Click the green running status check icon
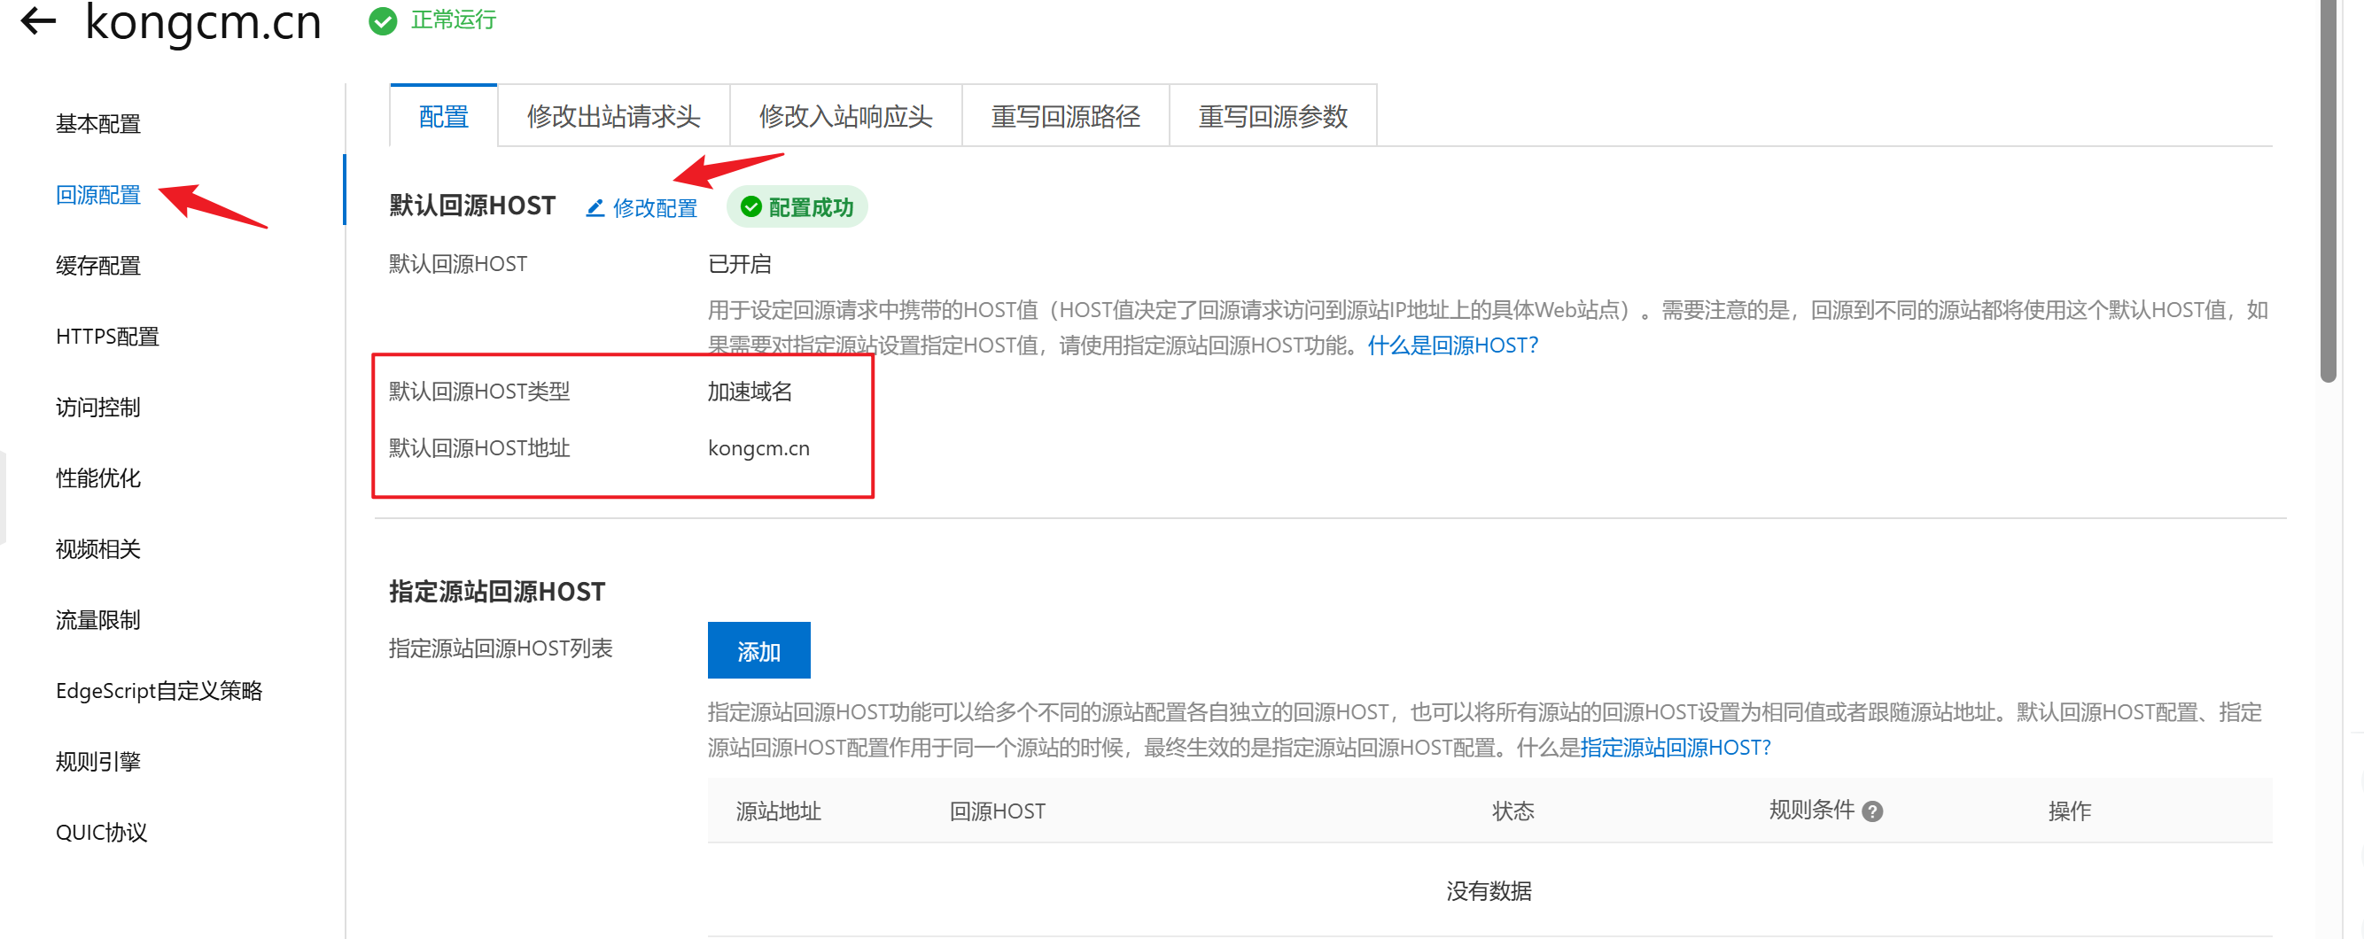Image resolution: width=2364 pixels, height=939 pixels. tap(383, 20)
